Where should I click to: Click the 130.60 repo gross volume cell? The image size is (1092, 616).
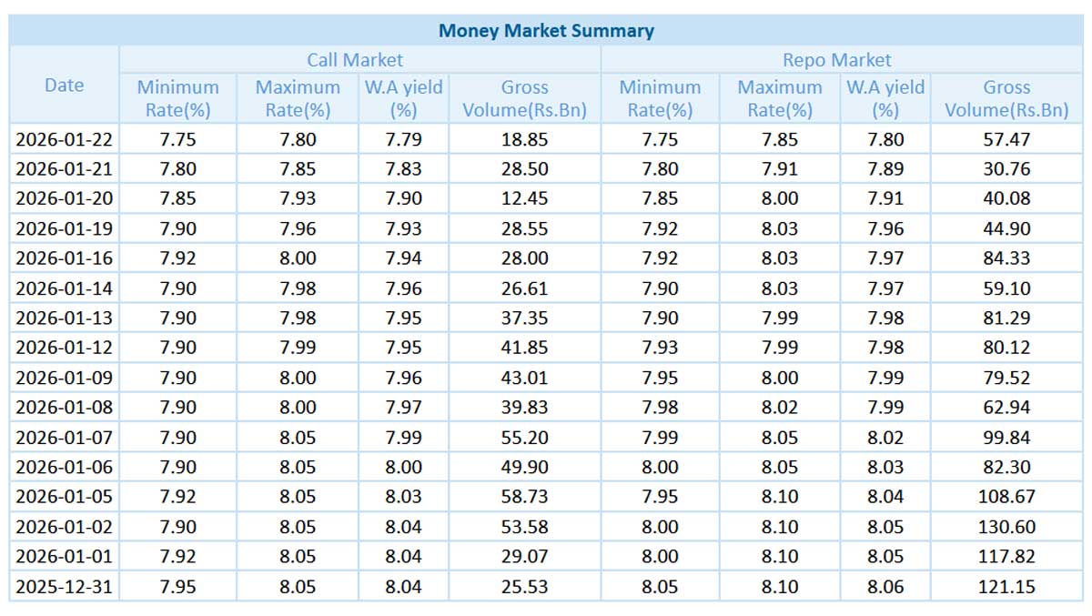click(1006, 527)
